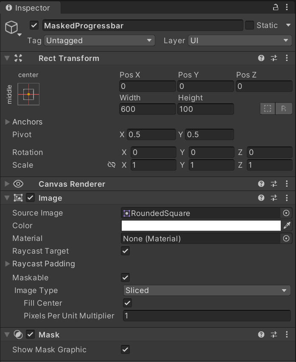Disable the Raycast Target checkbox
296x362 pixels.
point(125,251)
